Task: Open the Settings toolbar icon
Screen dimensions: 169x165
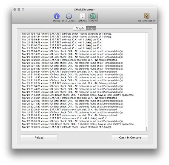Action: 82,16
